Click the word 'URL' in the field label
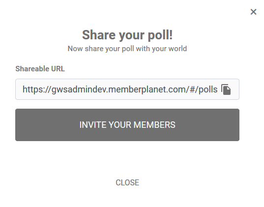 [x=58, y=69]
